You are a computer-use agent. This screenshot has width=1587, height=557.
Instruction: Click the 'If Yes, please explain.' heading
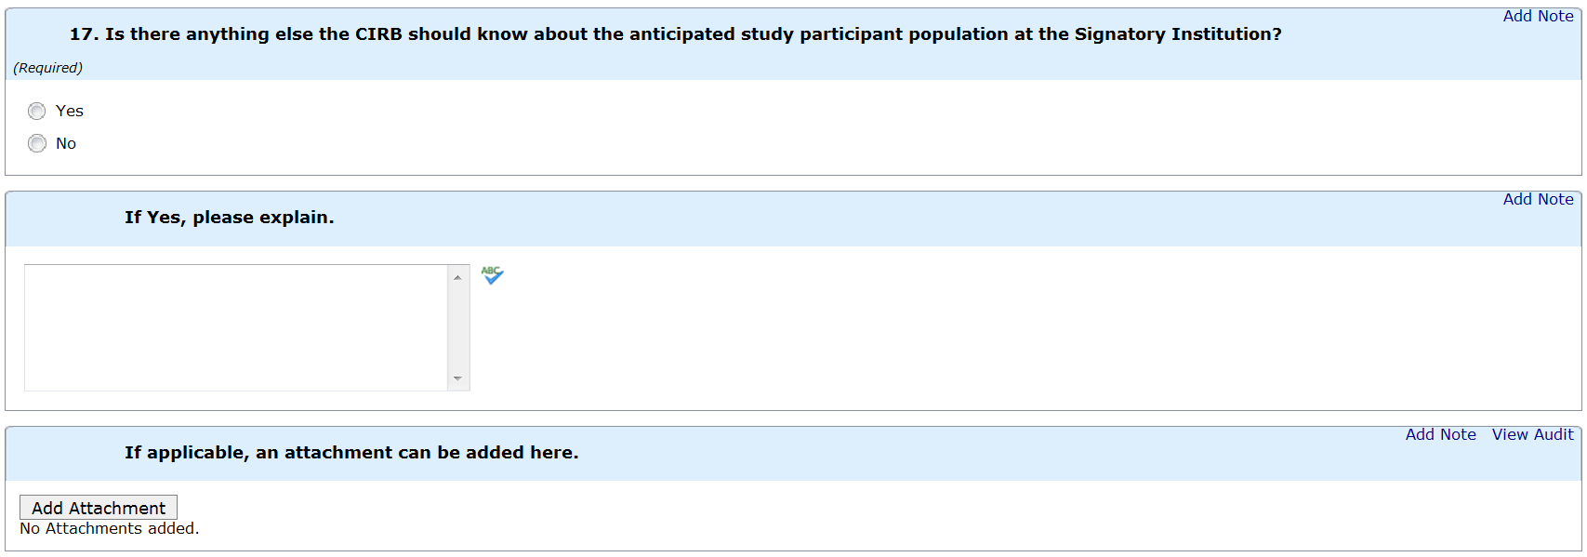pyautogui.click(x=229, y=218)
